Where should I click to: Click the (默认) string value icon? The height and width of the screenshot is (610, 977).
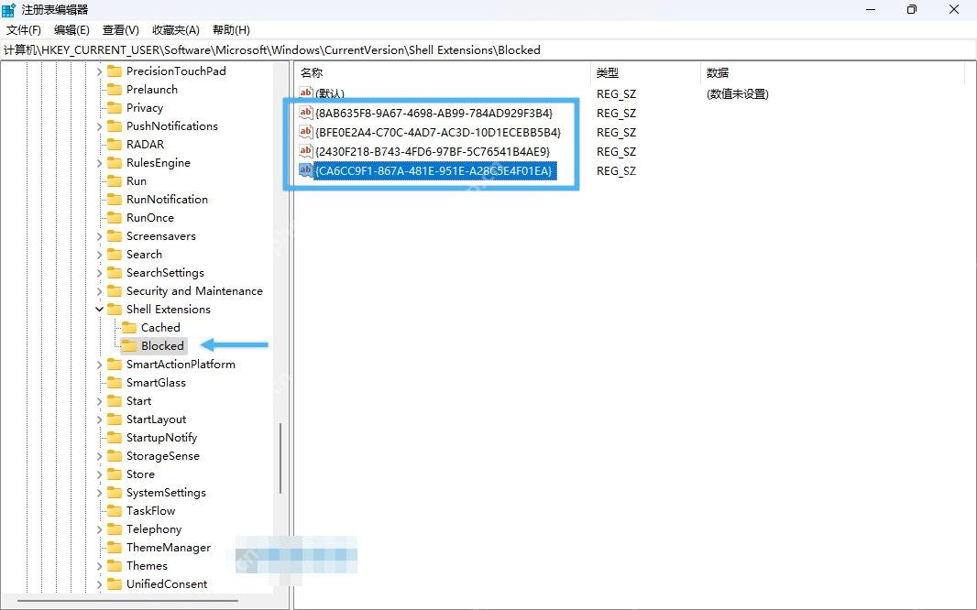306,93
